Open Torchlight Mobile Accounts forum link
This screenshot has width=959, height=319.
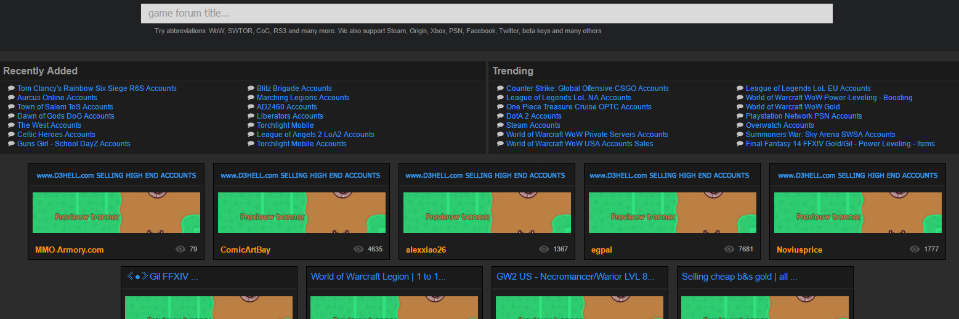[302, 144]
